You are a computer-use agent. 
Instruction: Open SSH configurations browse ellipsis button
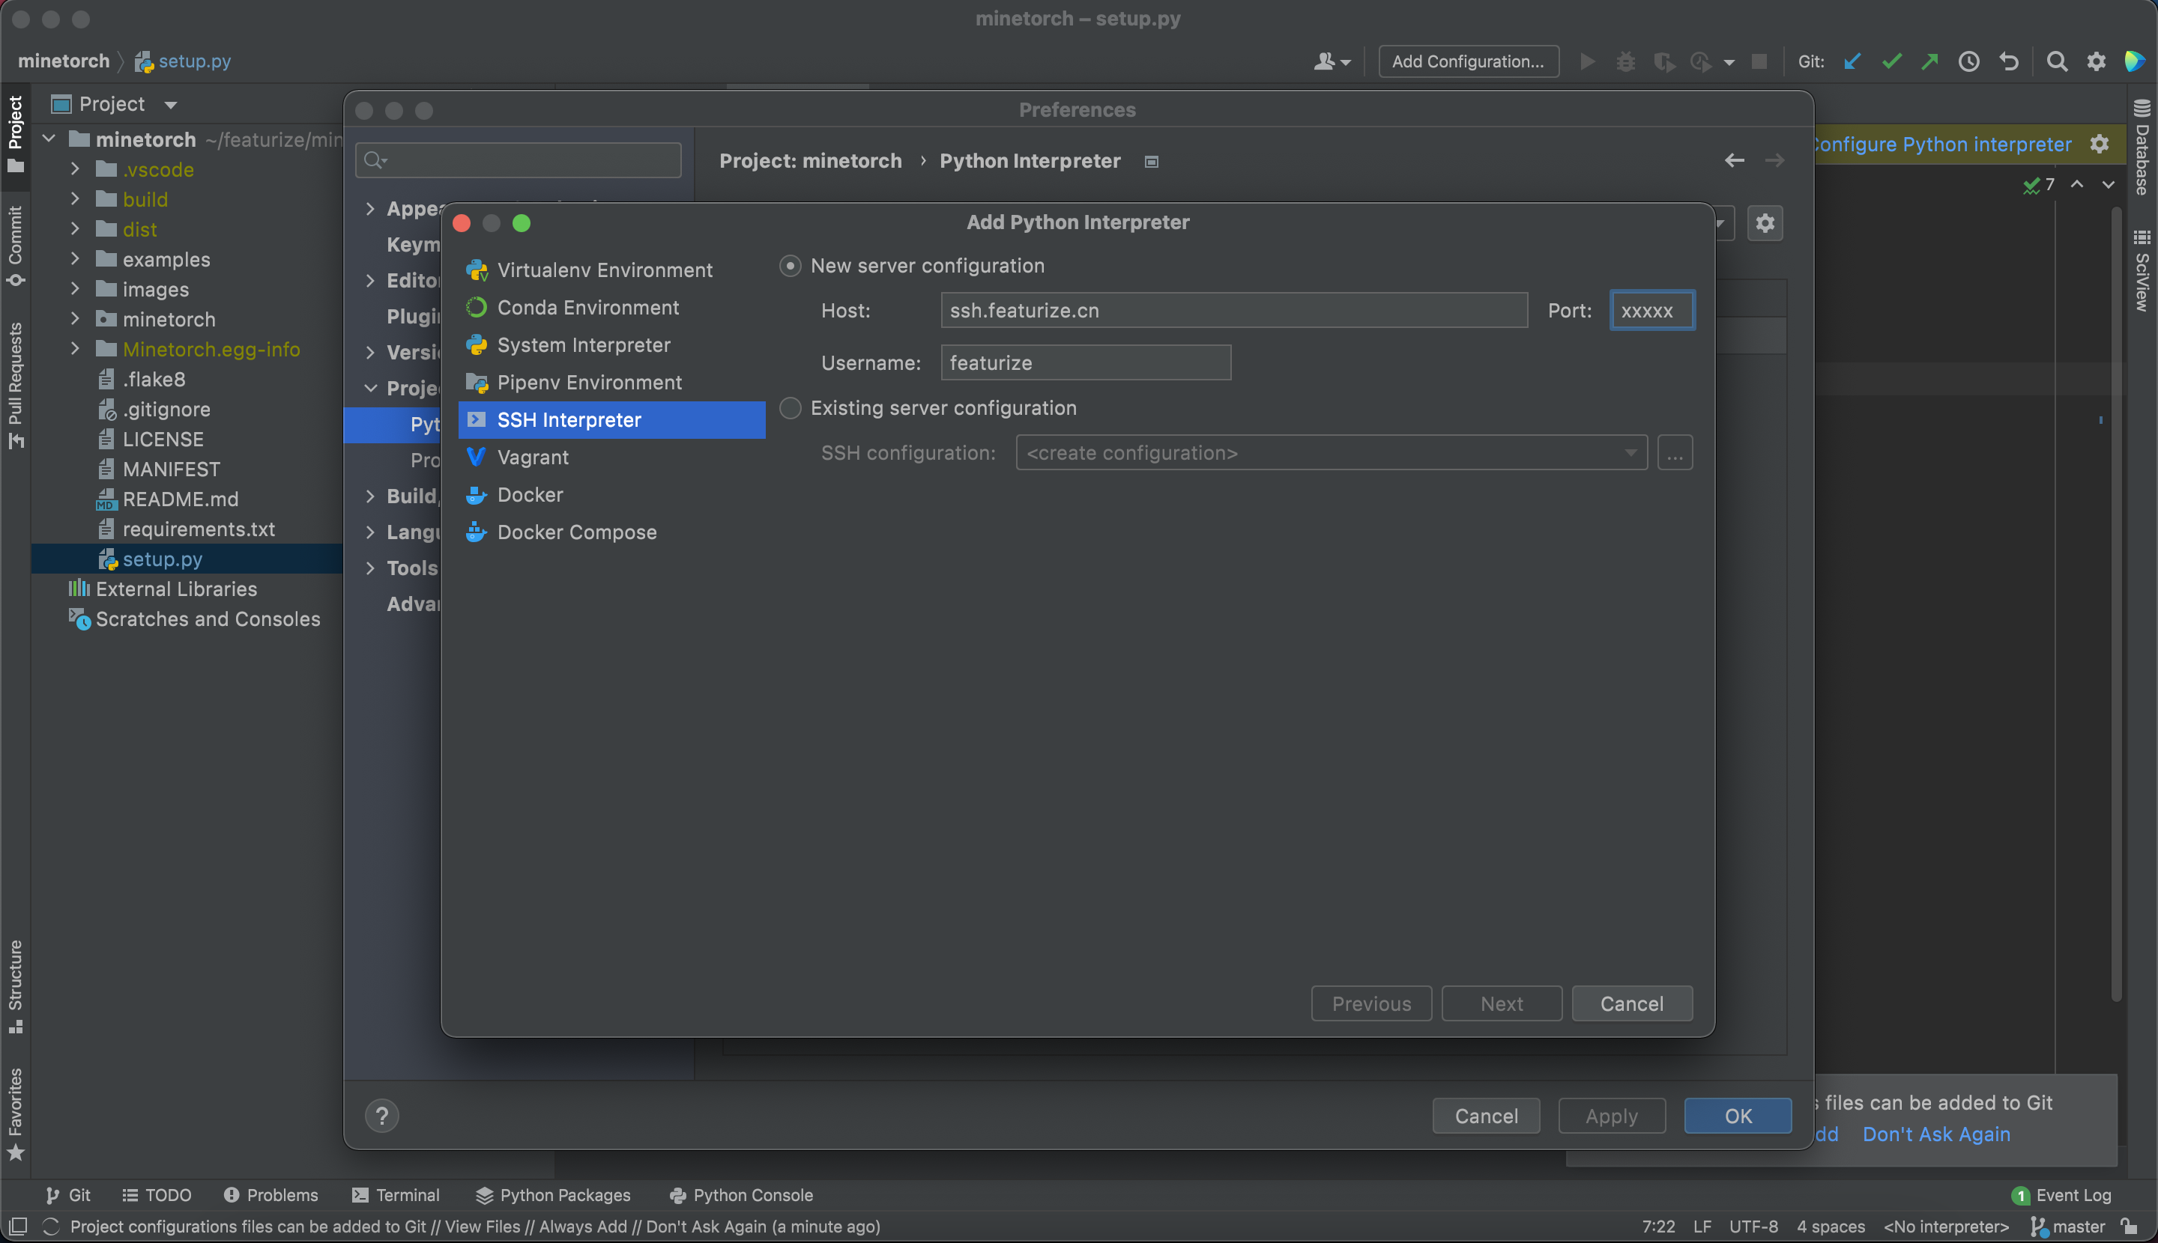tap(1675, 453)
